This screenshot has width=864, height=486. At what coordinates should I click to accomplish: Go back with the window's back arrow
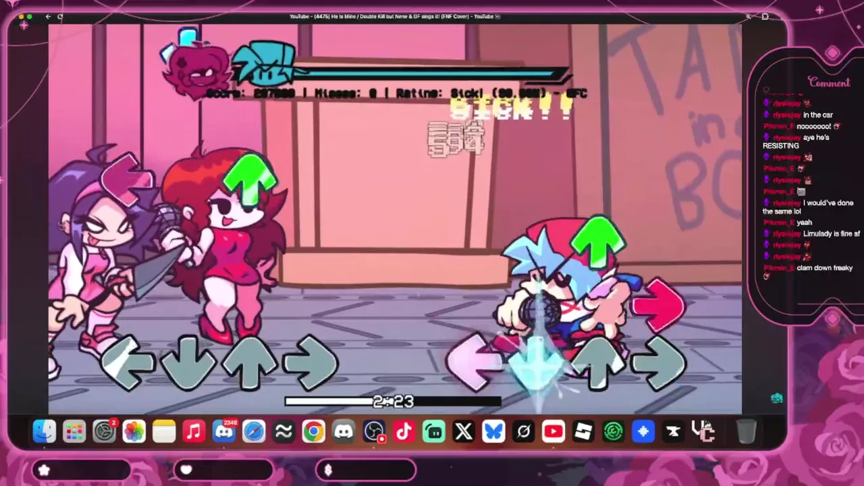tap(48, 17)
